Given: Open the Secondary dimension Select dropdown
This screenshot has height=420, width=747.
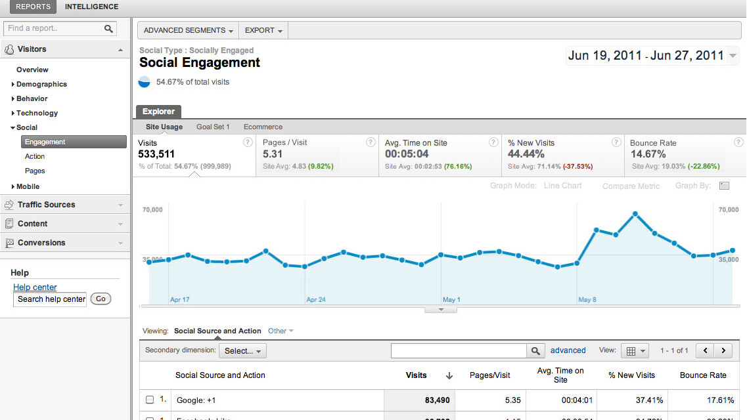Looking at the screenshot, I should (242, 351).
